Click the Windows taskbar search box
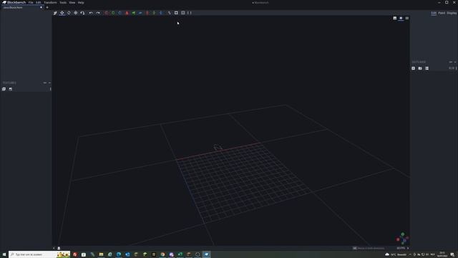This screenshot has width=458, height=258. [x=39, y=254]
